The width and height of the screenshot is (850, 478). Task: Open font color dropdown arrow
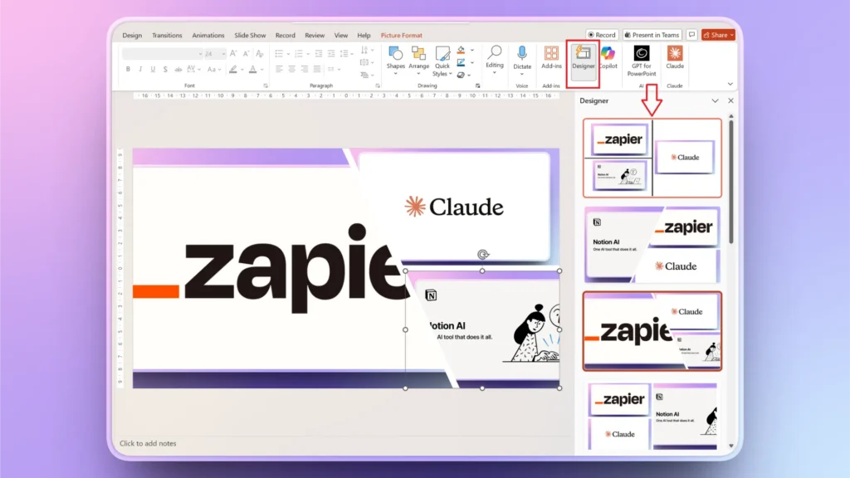pyautogui.click(x=261, y=70)
